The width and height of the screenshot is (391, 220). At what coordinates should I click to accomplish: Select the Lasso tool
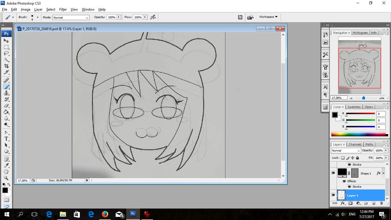[x=6, y=53]
